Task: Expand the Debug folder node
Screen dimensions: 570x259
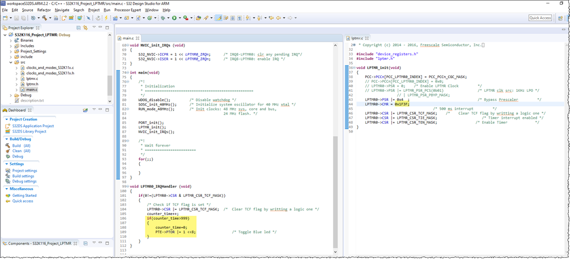Action: [10, 95]
